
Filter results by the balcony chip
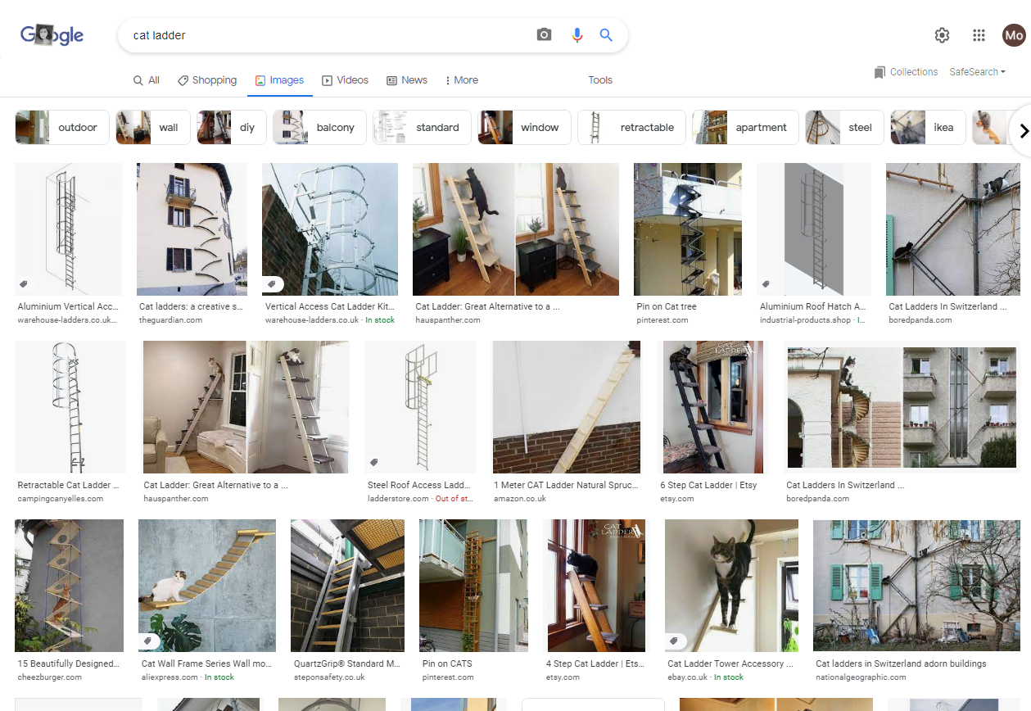319,128
